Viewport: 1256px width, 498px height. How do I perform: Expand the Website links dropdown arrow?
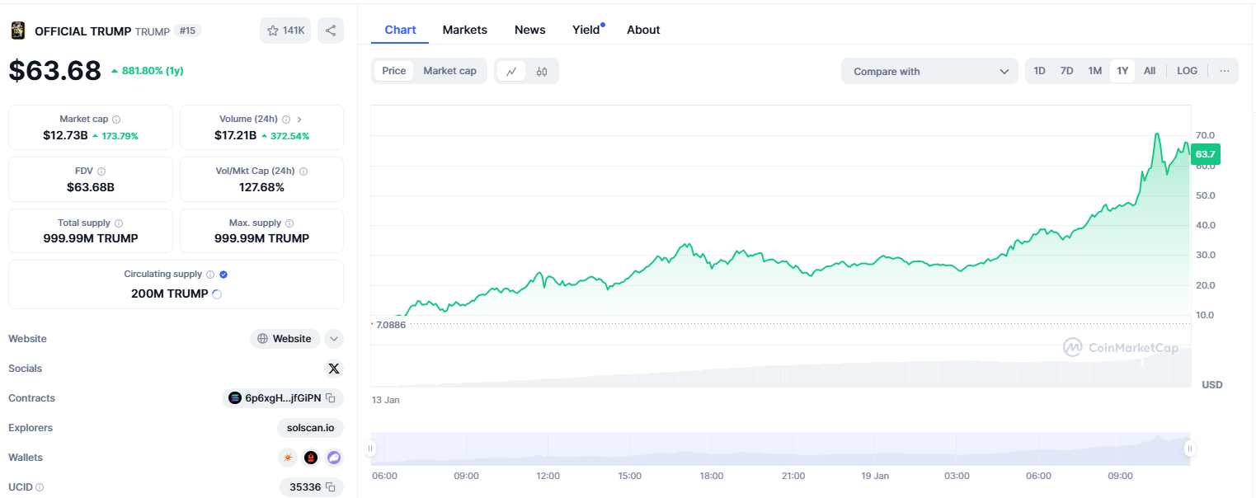(334, 339)
